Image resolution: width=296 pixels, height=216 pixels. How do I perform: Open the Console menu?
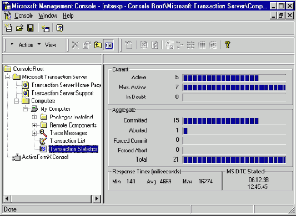click(x=23, y=16)
